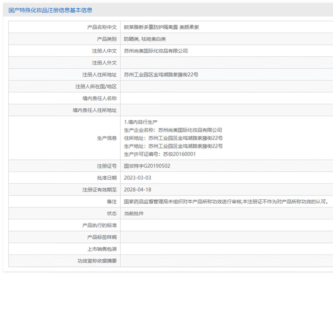Select the line 1.境内自行生产

[141, 122]
